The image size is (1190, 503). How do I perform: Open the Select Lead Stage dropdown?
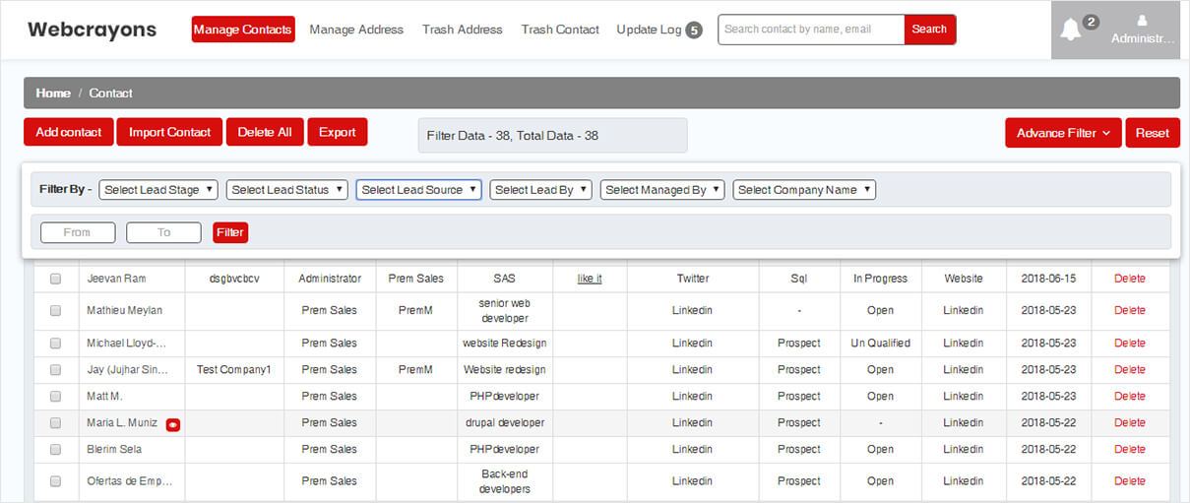coord(157,190)
